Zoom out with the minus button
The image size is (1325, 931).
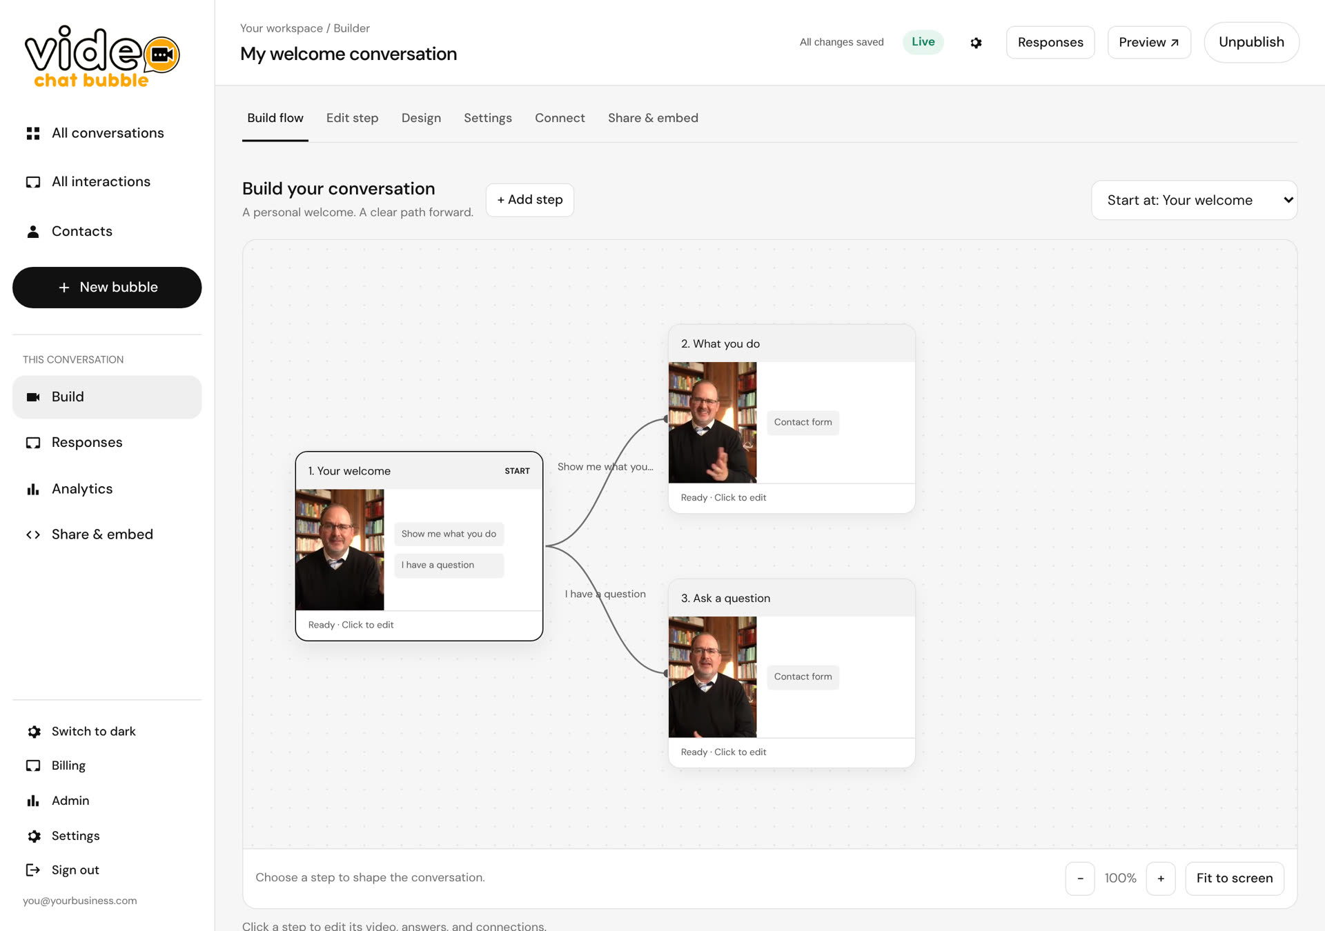(x=1080, y=879)
